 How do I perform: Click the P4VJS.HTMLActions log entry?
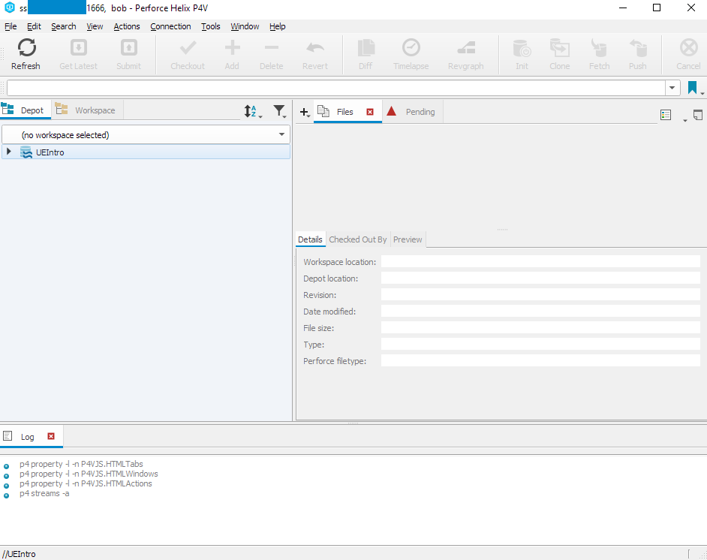point(86,483)
